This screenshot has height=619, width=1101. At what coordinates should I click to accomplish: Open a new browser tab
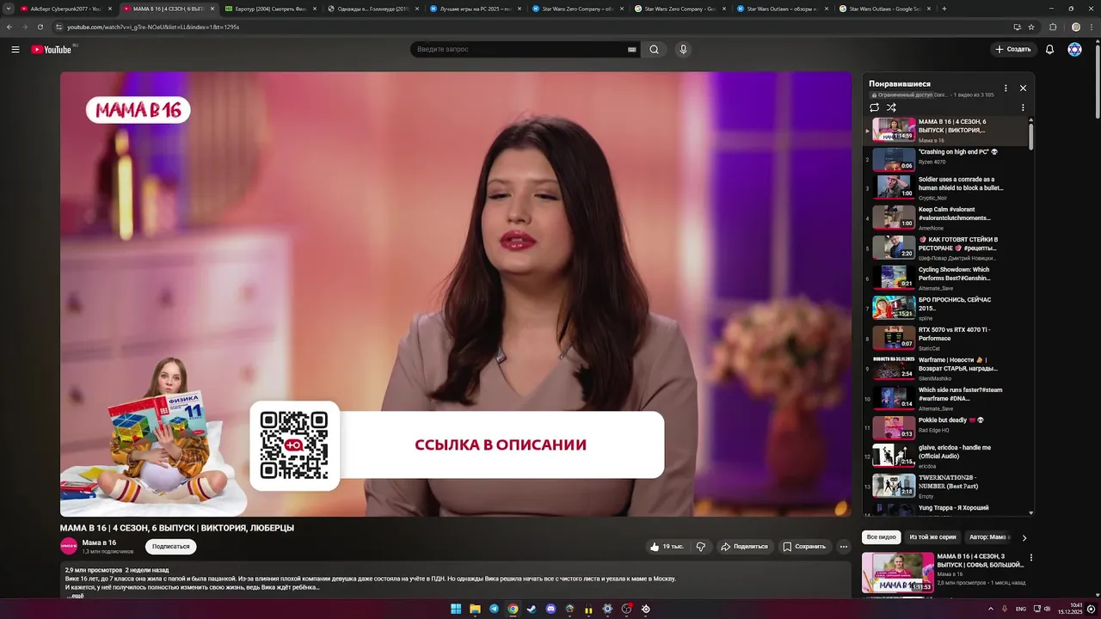(x=944, y=9)
